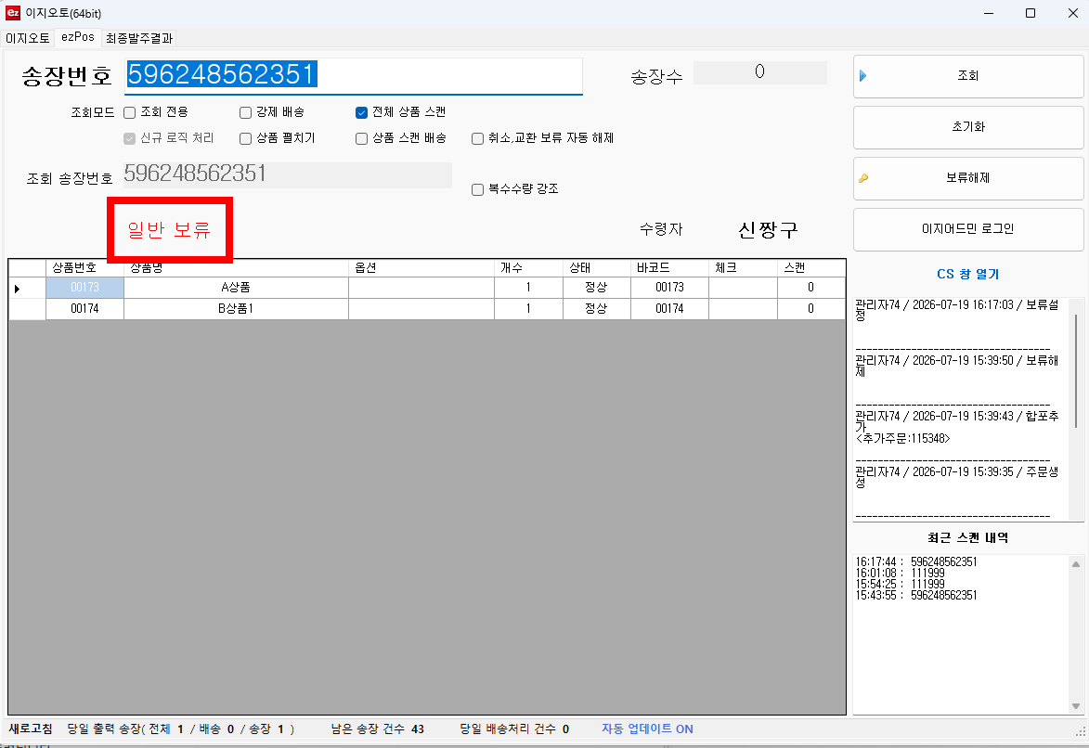Click the 16:17:03 보류설정 log entry
Image resolution: width=1089 pixels, height=748 pixels.
(x=957, y=310)
